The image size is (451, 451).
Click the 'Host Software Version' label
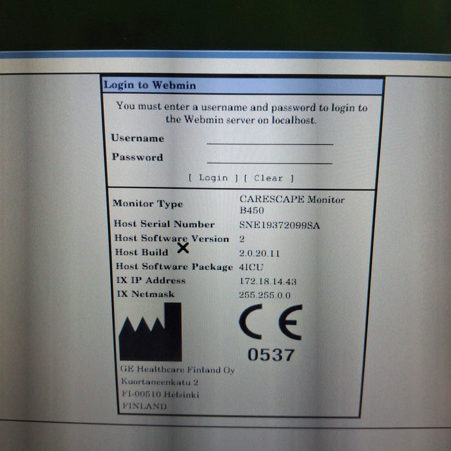pos(172,238)
